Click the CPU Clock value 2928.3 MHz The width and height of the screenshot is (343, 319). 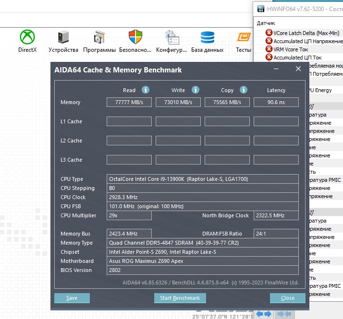[x=203, y=197]
